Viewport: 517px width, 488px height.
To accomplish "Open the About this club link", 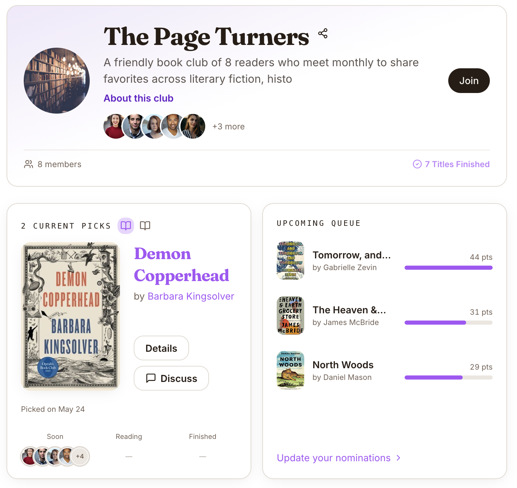I will pos(139,98).
